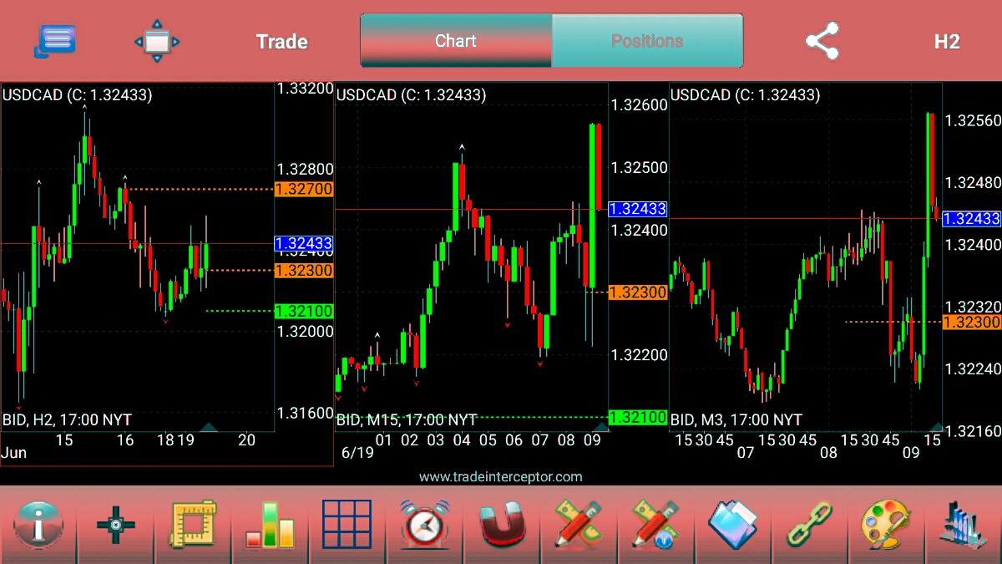Open the colored bars indicator icon
Image resolution: width=1002 pixels, height=564 pixels.
pos(270,526)
